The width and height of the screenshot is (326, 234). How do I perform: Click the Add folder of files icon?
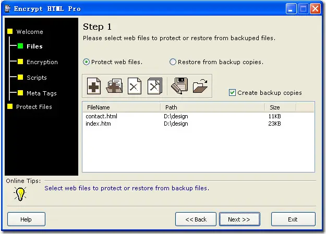[114, 86]
